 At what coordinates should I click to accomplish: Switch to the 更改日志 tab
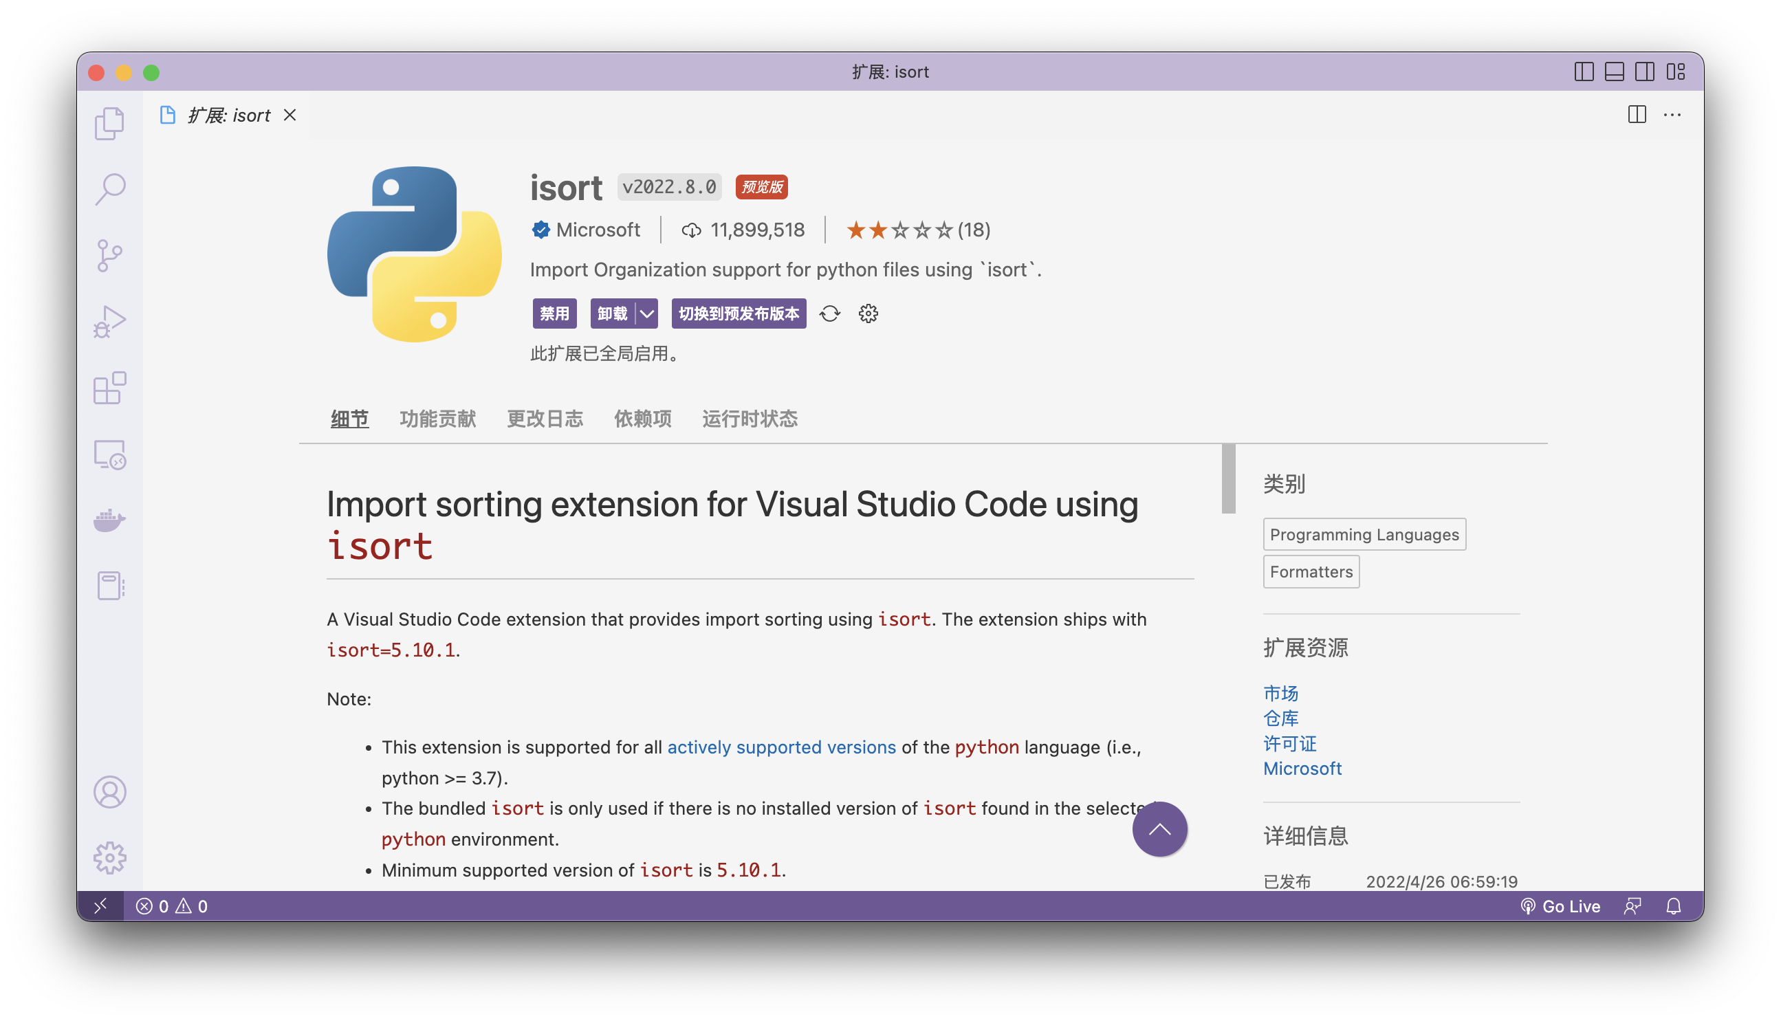pos(545,418)
